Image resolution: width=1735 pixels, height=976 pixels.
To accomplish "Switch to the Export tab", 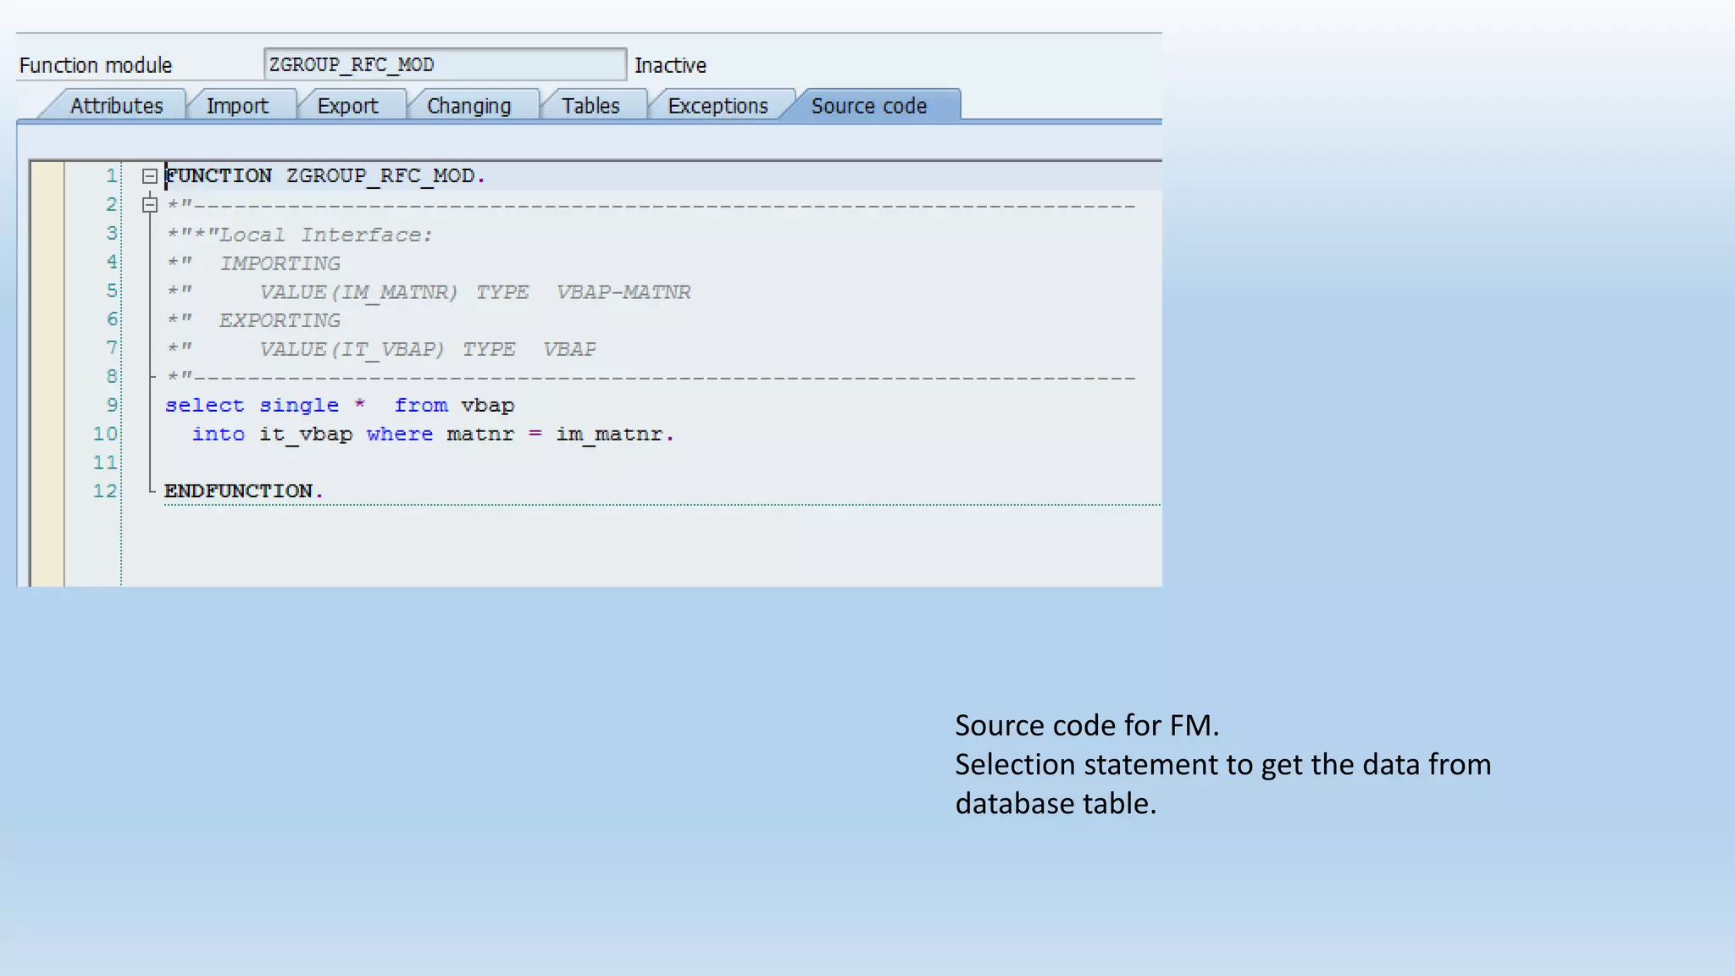I will tap(347, 106).
